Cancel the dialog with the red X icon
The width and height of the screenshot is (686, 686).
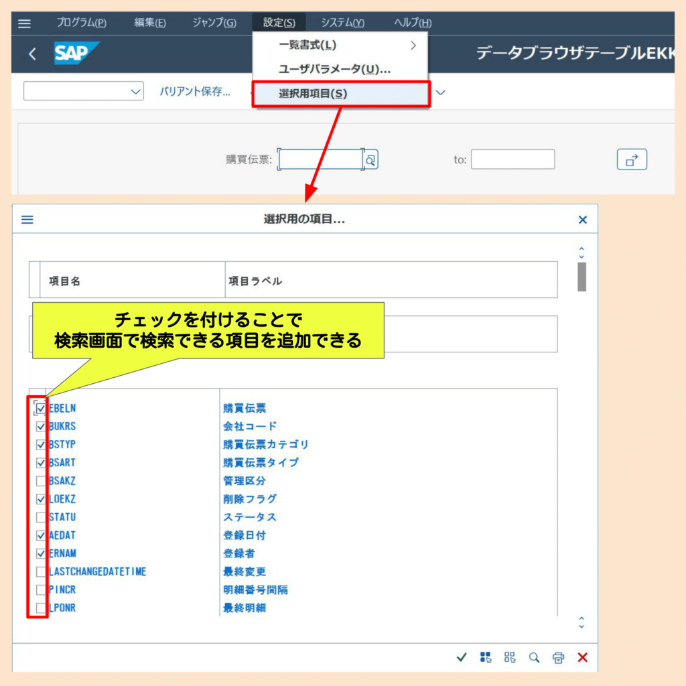(x=582, y=657)
